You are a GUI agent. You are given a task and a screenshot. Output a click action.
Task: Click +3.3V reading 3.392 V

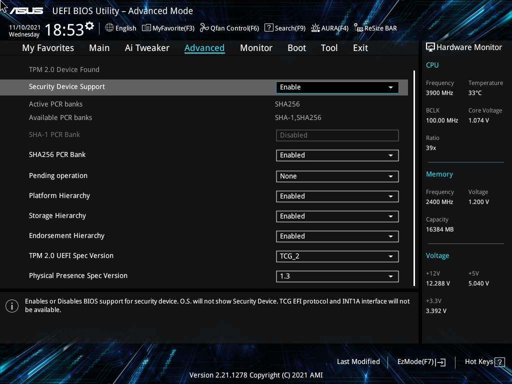click(436, 311)
